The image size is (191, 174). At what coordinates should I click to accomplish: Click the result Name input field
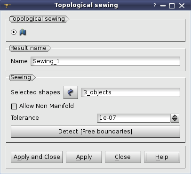[x=105, y=61]
